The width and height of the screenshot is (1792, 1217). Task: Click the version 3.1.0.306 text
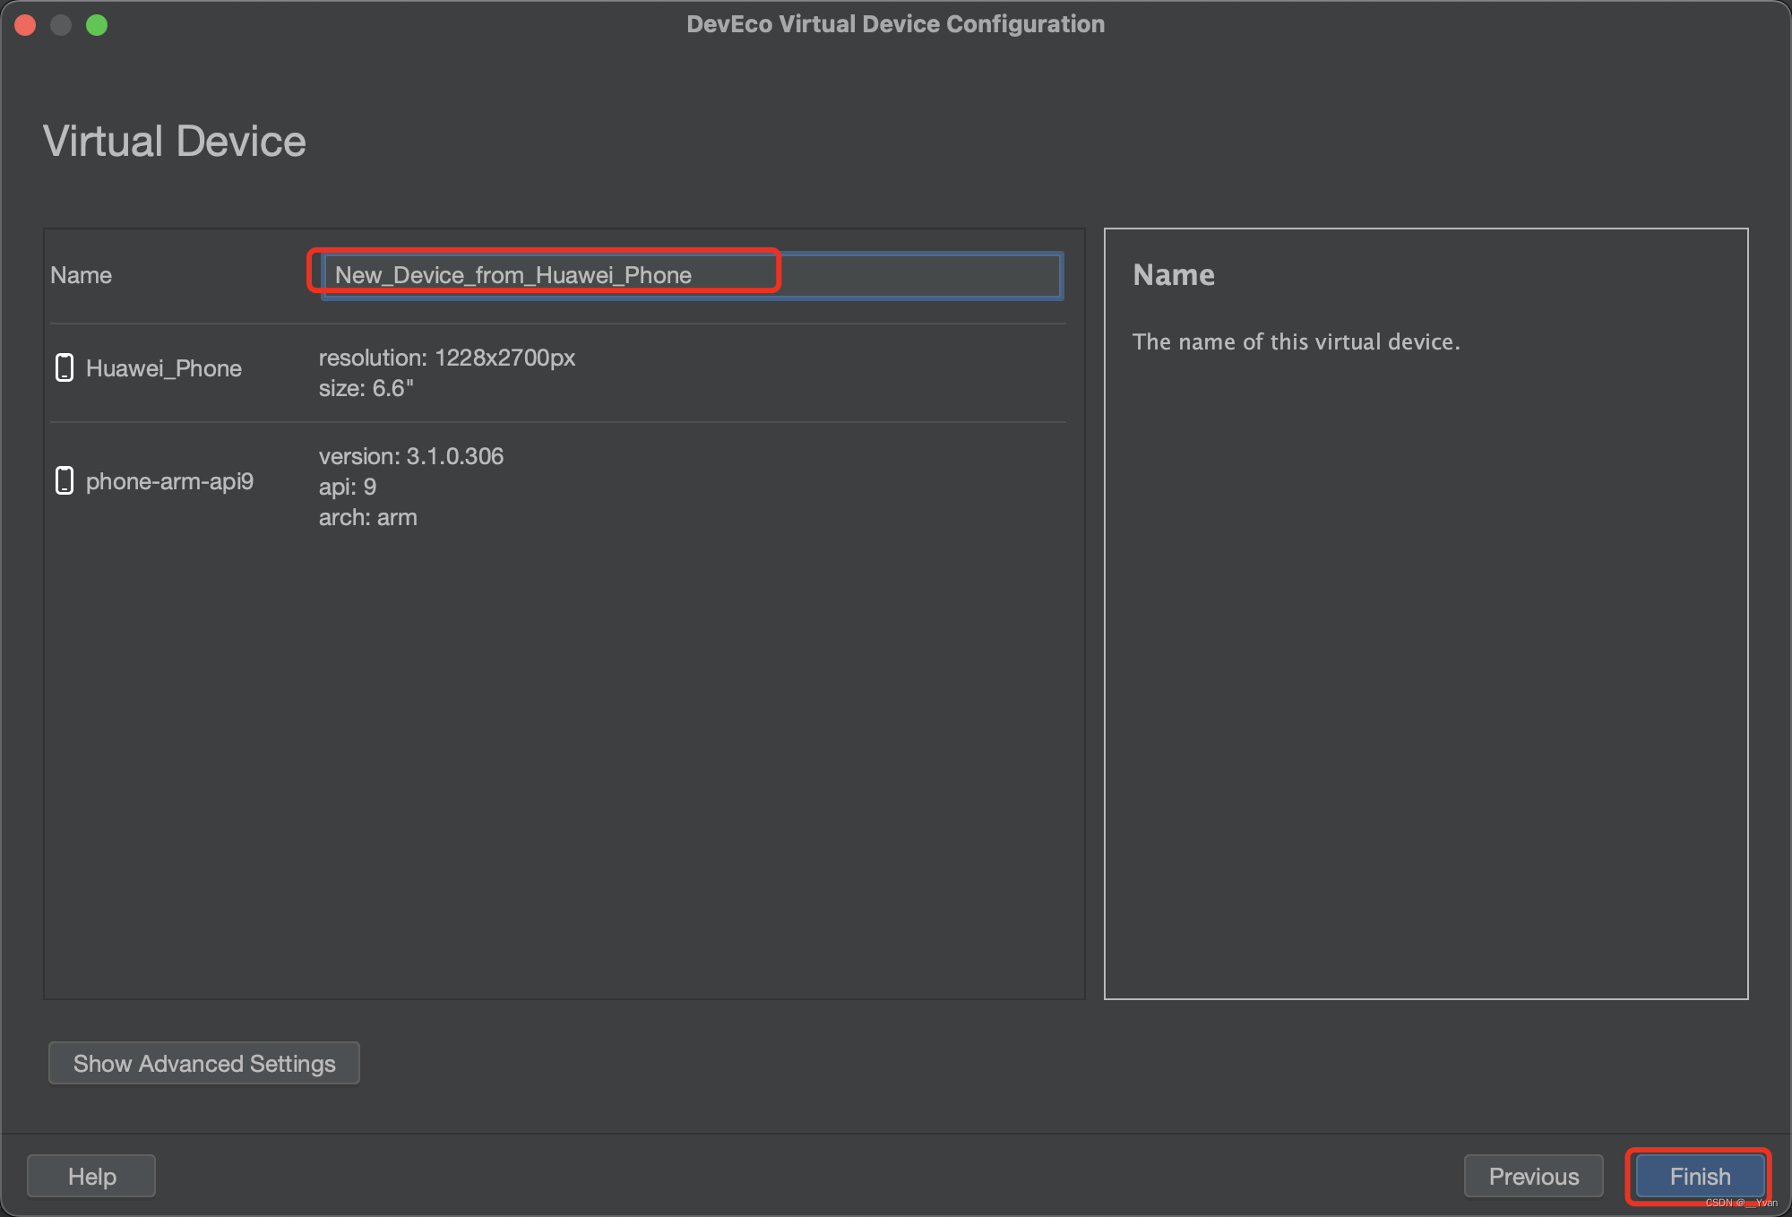[x=411, y=456]
